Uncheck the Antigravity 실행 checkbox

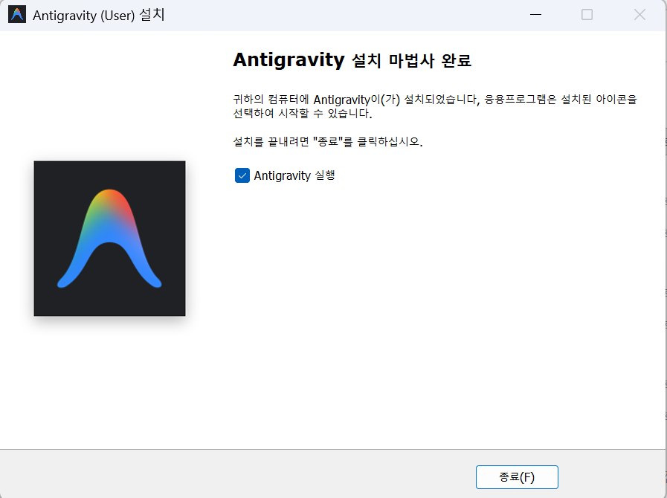pos(242,175)
